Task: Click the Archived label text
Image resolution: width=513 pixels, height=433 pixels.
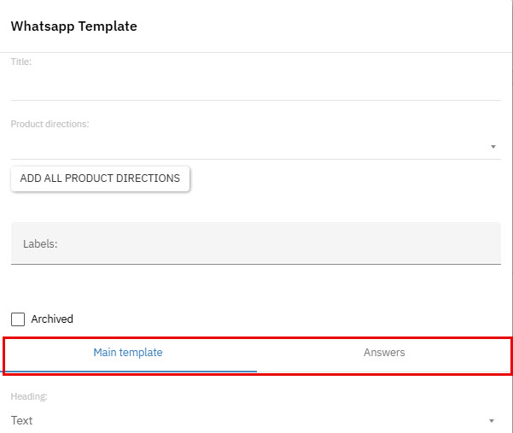Action: [52, 319]
